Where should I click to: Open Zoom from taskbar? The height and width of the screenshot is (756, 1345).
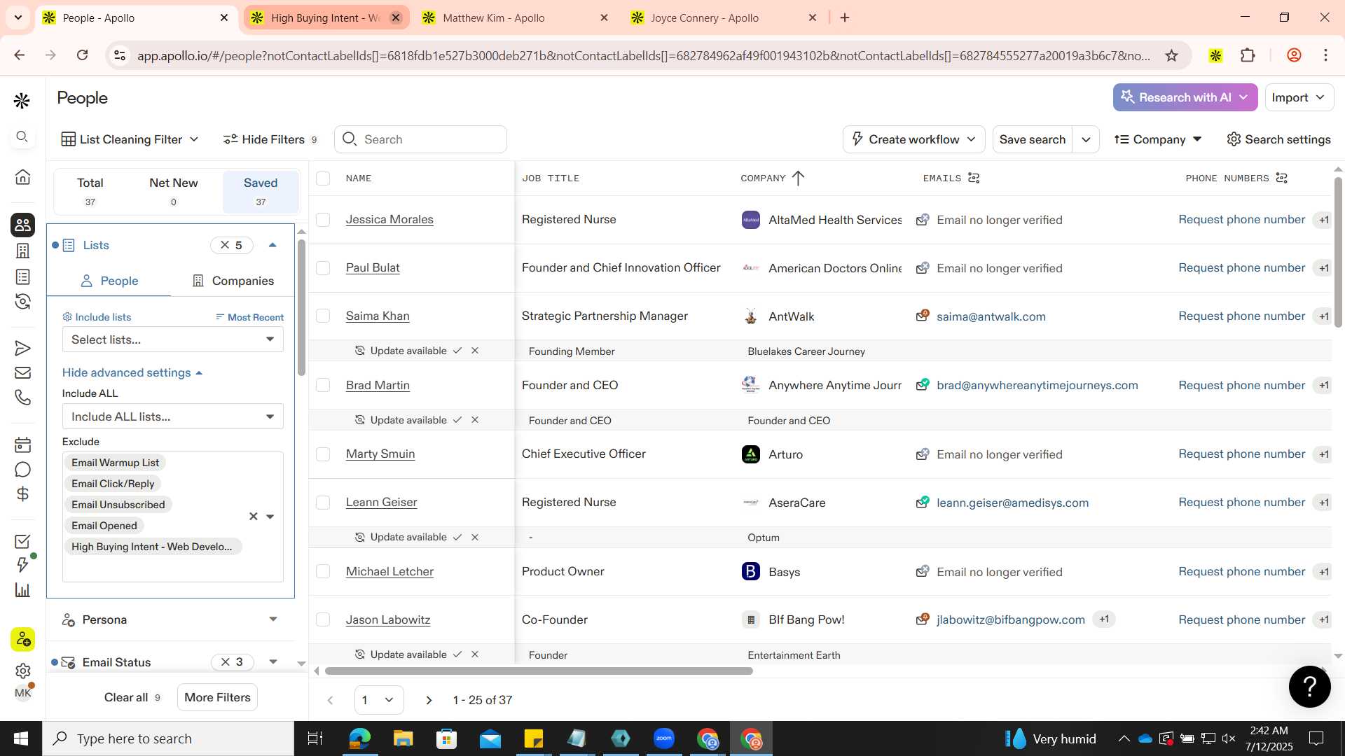pos(663,738)
